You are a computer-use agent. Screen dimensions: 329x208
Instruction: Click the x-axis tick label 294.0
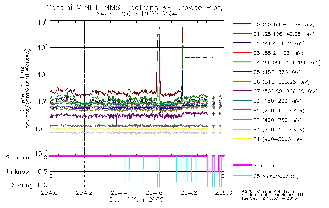[x=50, y=193]
